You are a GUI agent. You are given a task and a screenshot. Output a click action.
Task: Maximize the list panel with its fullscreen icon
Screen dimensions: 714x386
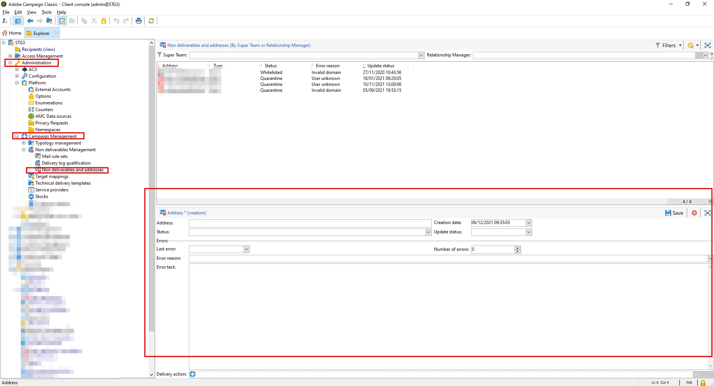click(708, 45)
